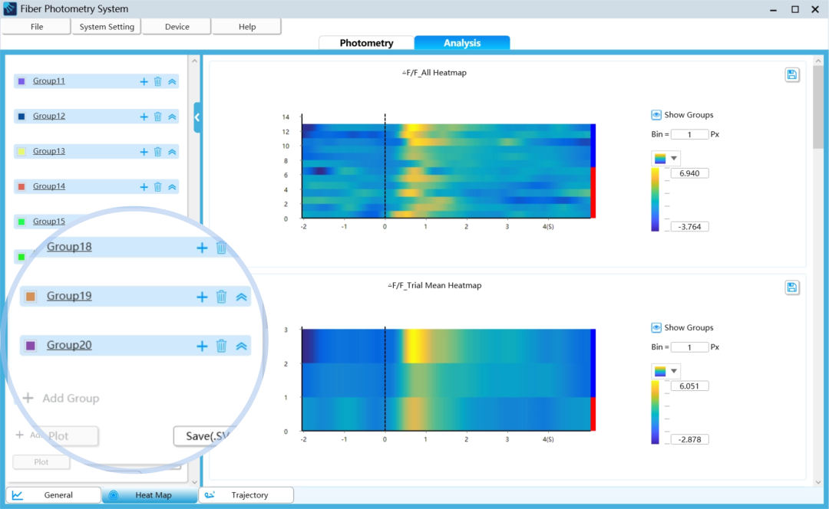Toggle Show Groups for All Heatmap

(x=656, y=115)
